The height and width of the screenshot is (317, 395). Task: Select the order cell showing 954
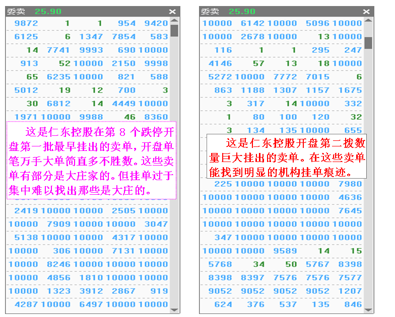coord(127,23)
